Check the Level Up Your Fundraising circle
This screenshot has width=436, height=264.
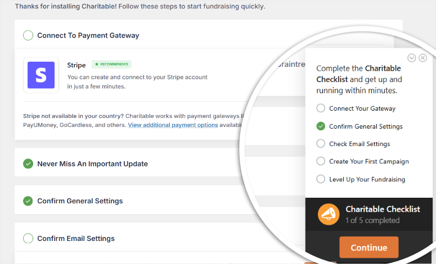[x=321, y=179]
